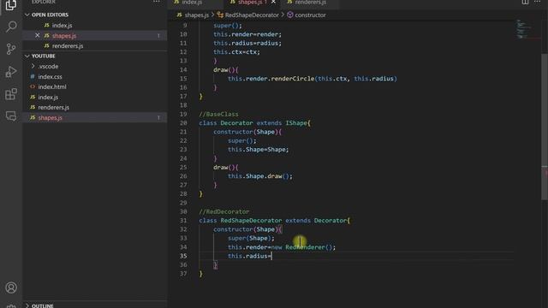Click RedRenderer in line 34
The height and width of the screenshot is (308, 548).
point(305,247)
